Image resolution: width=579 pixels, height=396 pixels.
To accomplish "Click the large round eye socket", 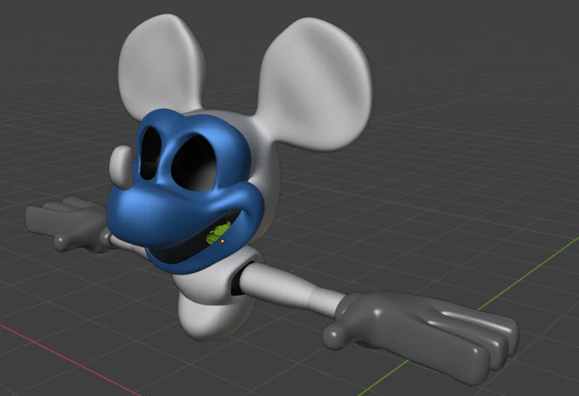I will pyautogui.click(x=194, y=163).
